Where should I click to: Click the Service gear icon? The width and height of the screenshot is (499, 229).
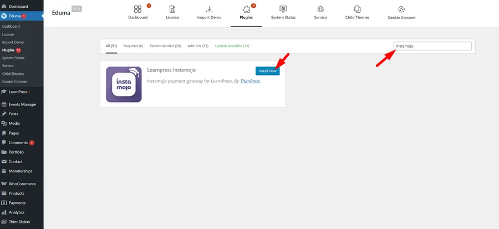point(320,9)
